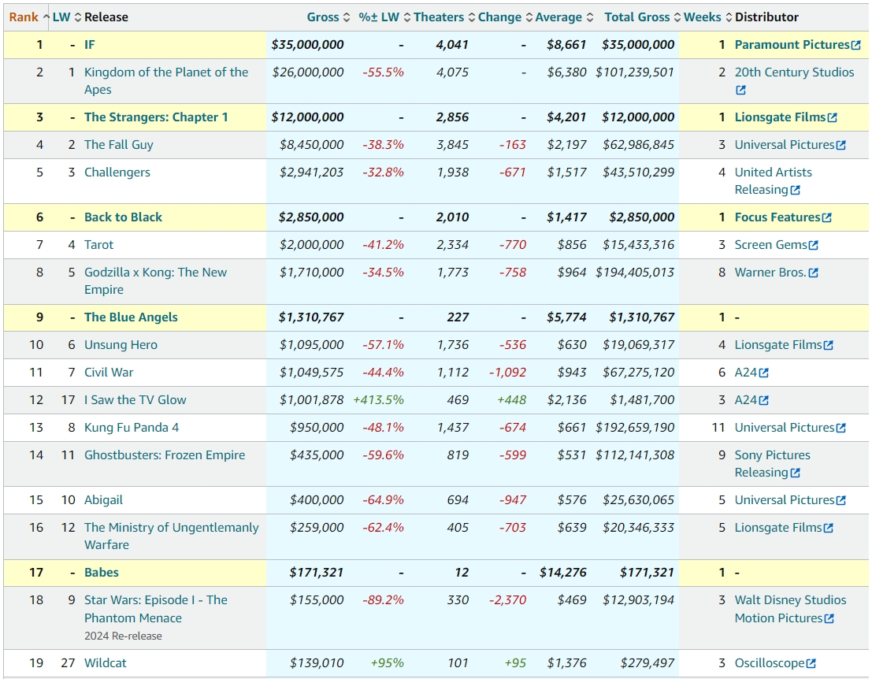Sort table by the Change header label
This screenshot has height=679, width=872.
[x=500, y=17]
